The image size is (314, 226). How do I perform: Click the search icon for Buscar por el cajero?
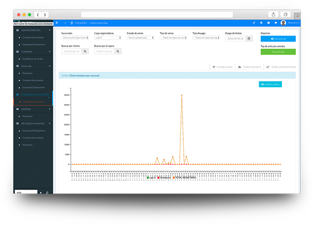(118, 51)
